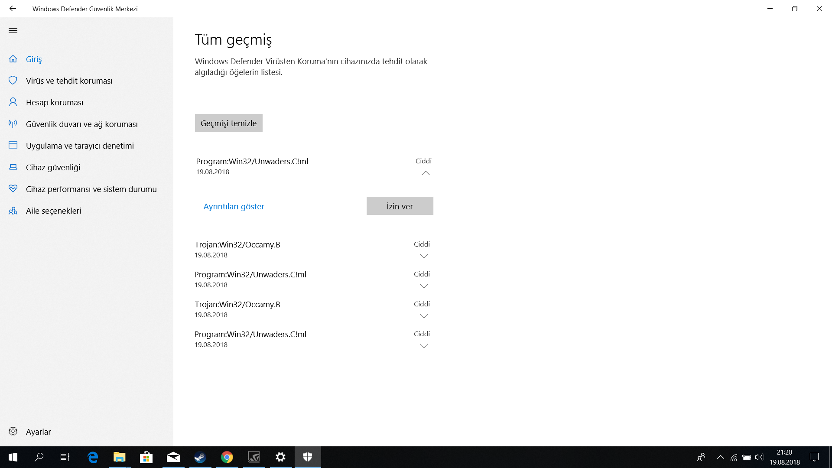
Task: Select the second Trojan:Win32/Occamy.B threat name
Action: 237,304
